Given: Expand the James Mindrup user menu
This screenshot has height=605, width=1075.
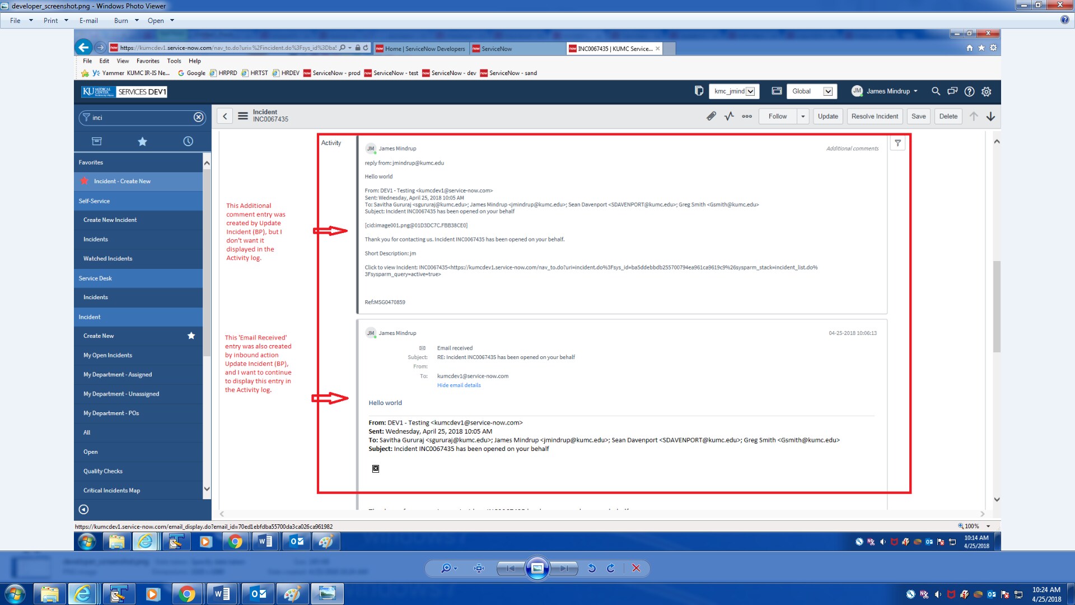Looking at the screenshot, I should click(885, 91).
